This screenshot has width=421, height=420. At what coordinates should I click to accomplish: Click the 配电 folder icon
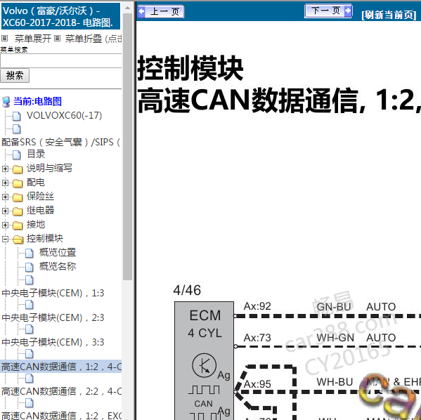click(18, 183)
